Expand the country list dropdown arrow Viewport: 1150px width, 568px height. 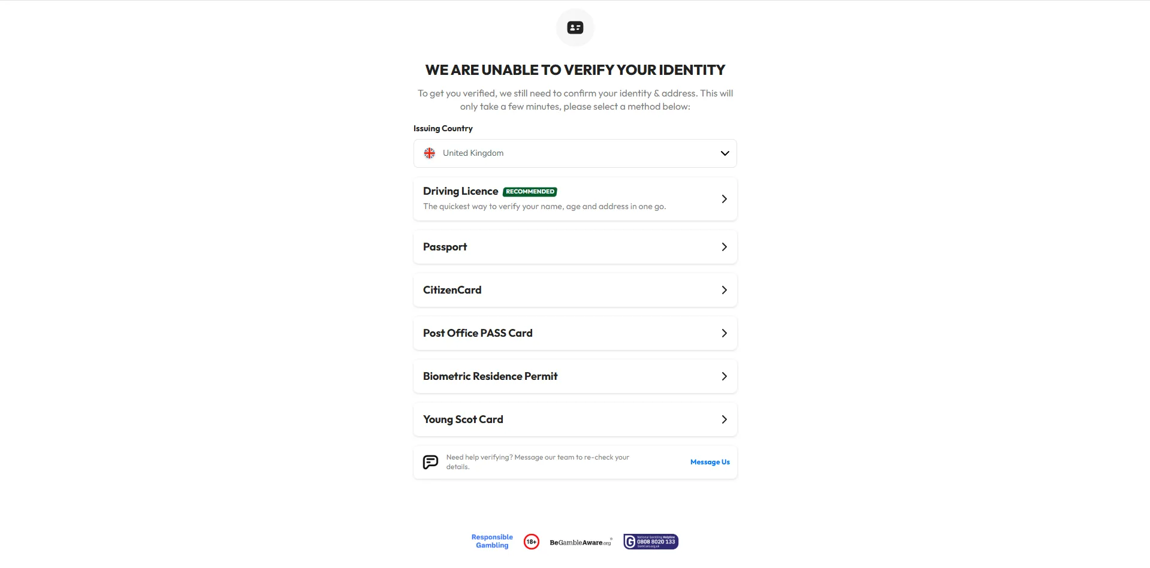[x=725, y=153]
